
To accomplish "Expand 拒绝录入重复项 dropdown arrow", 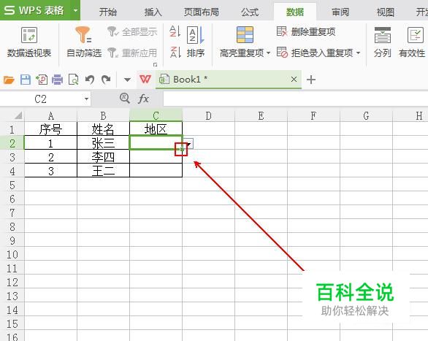I will pos(358,53).
